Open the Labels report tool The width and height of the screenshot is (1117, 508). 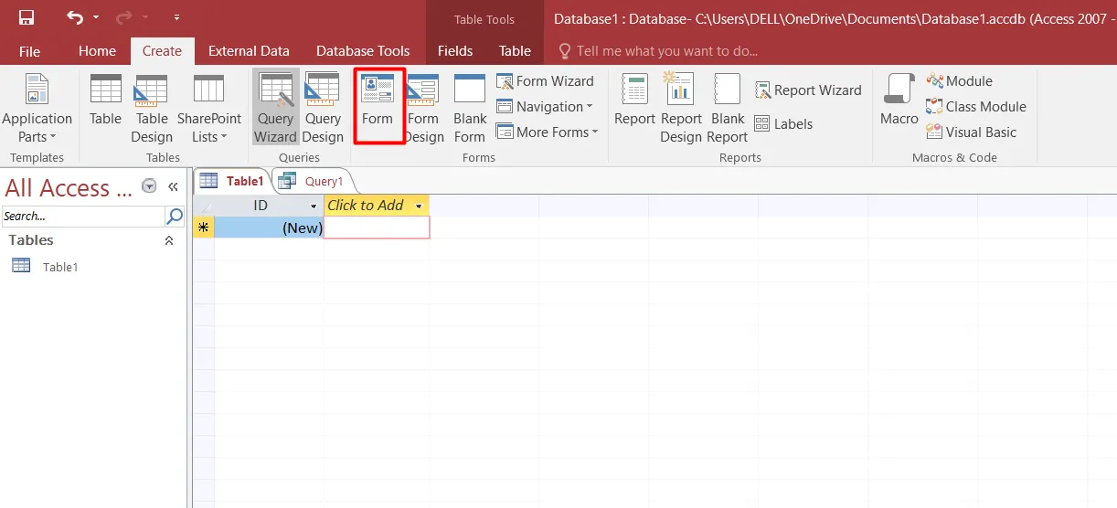[783, 123]
